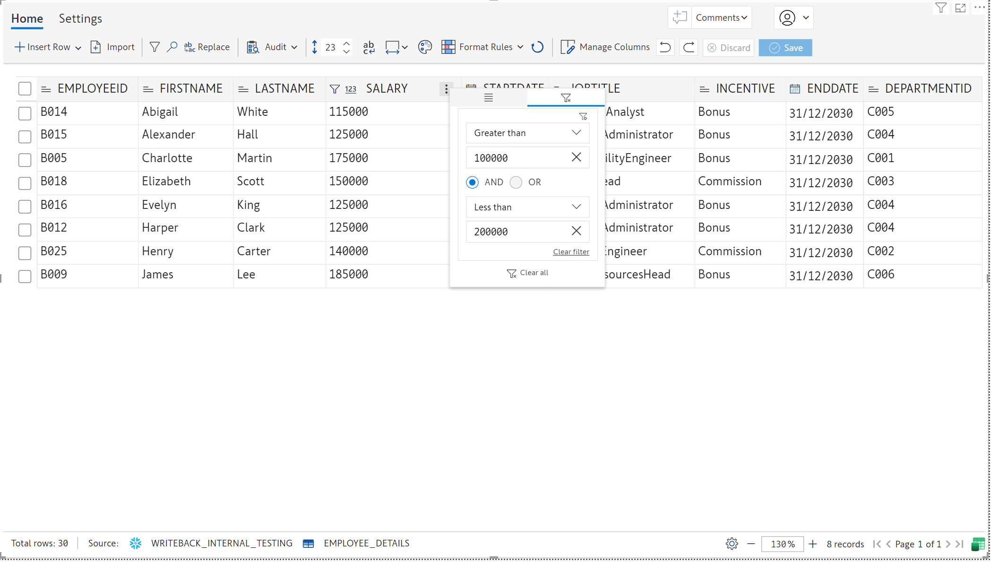The width and height of the screenshot is (991, 562).
Task: Open the Less than condition dropdown
Action: (x=527, y=207)
